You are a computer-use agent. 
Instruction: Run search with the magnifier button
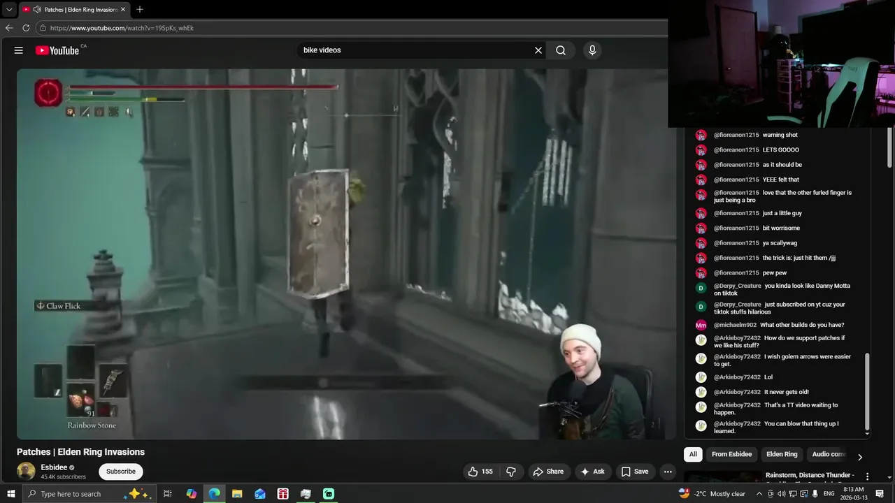561,50
